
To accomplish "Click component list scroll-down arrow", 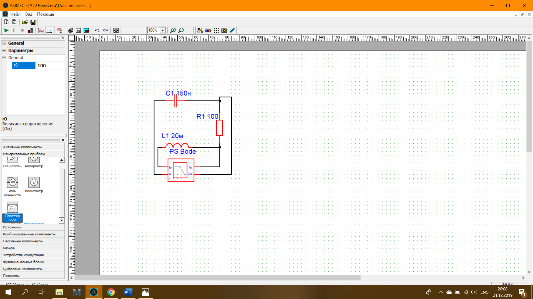I will (x=62, y=220).
